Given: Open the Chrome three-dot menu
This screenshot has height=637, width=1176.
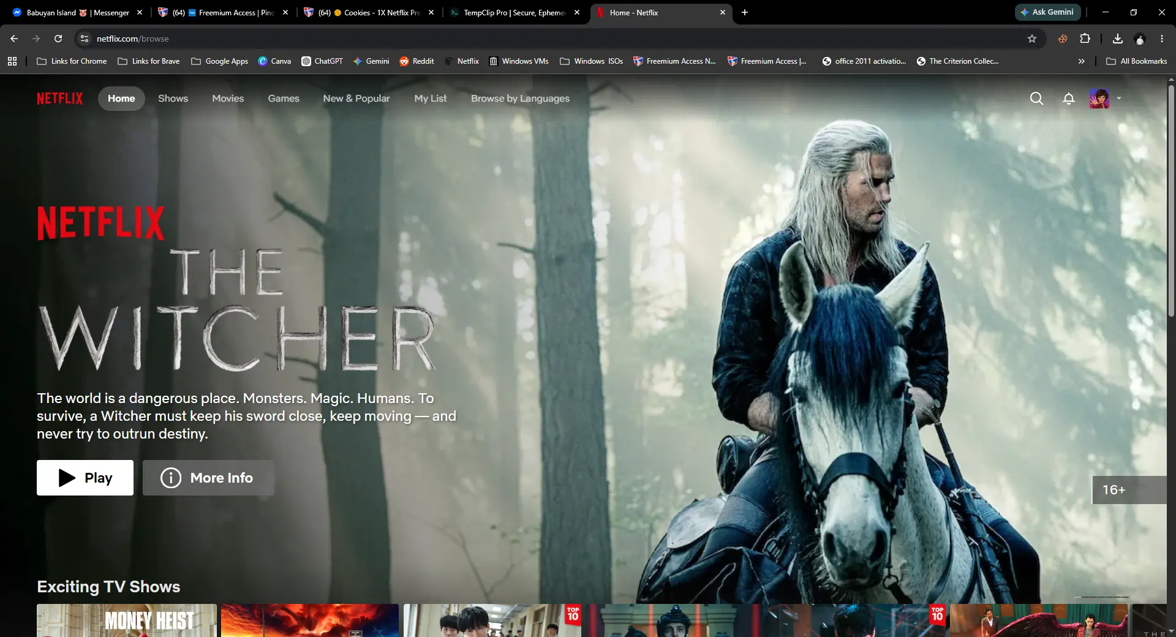Looking at the screenshot, I should 1162,39.
